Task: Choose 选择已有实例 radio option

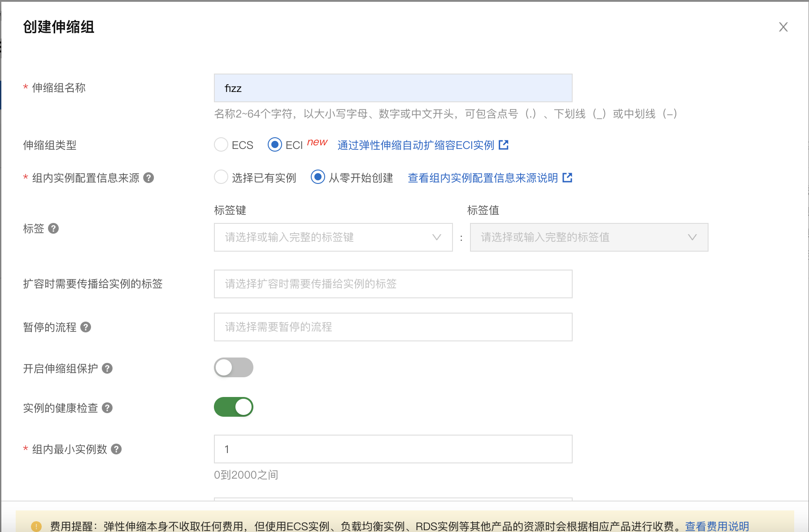Action: point(221,177)
